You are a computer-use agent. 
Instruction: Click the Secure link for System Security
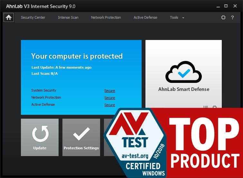[x=109, y=91]
